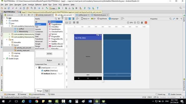Switch to MainActivity.java tab
The width and height of the screenshot is (186, 104).
pos(100,15)
